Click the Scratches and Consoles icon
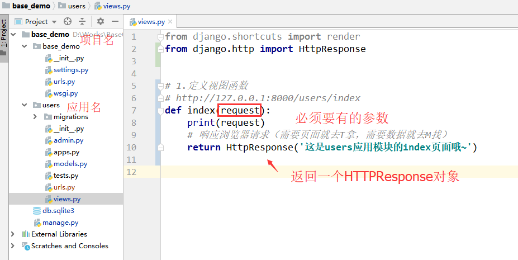 tap(26, 246)
